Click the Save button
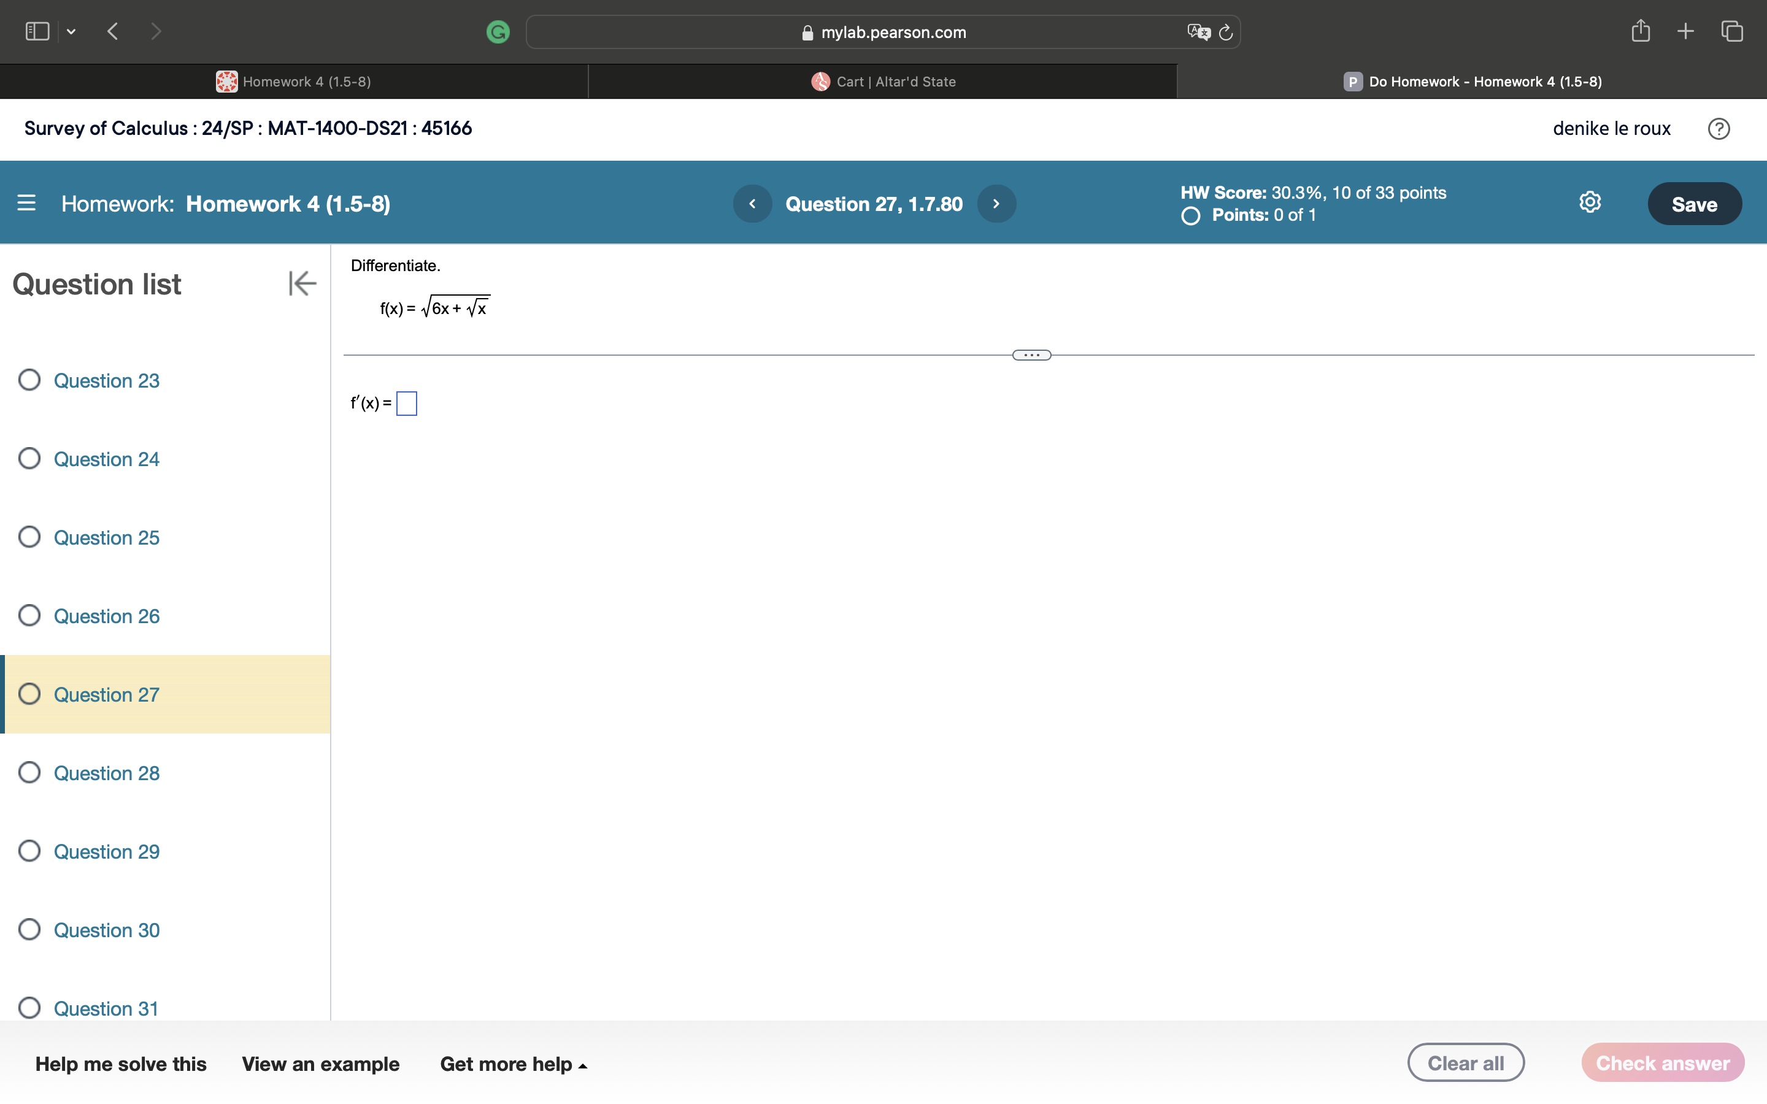The image size is (1767, 1104). click(x=1694, y=204)
